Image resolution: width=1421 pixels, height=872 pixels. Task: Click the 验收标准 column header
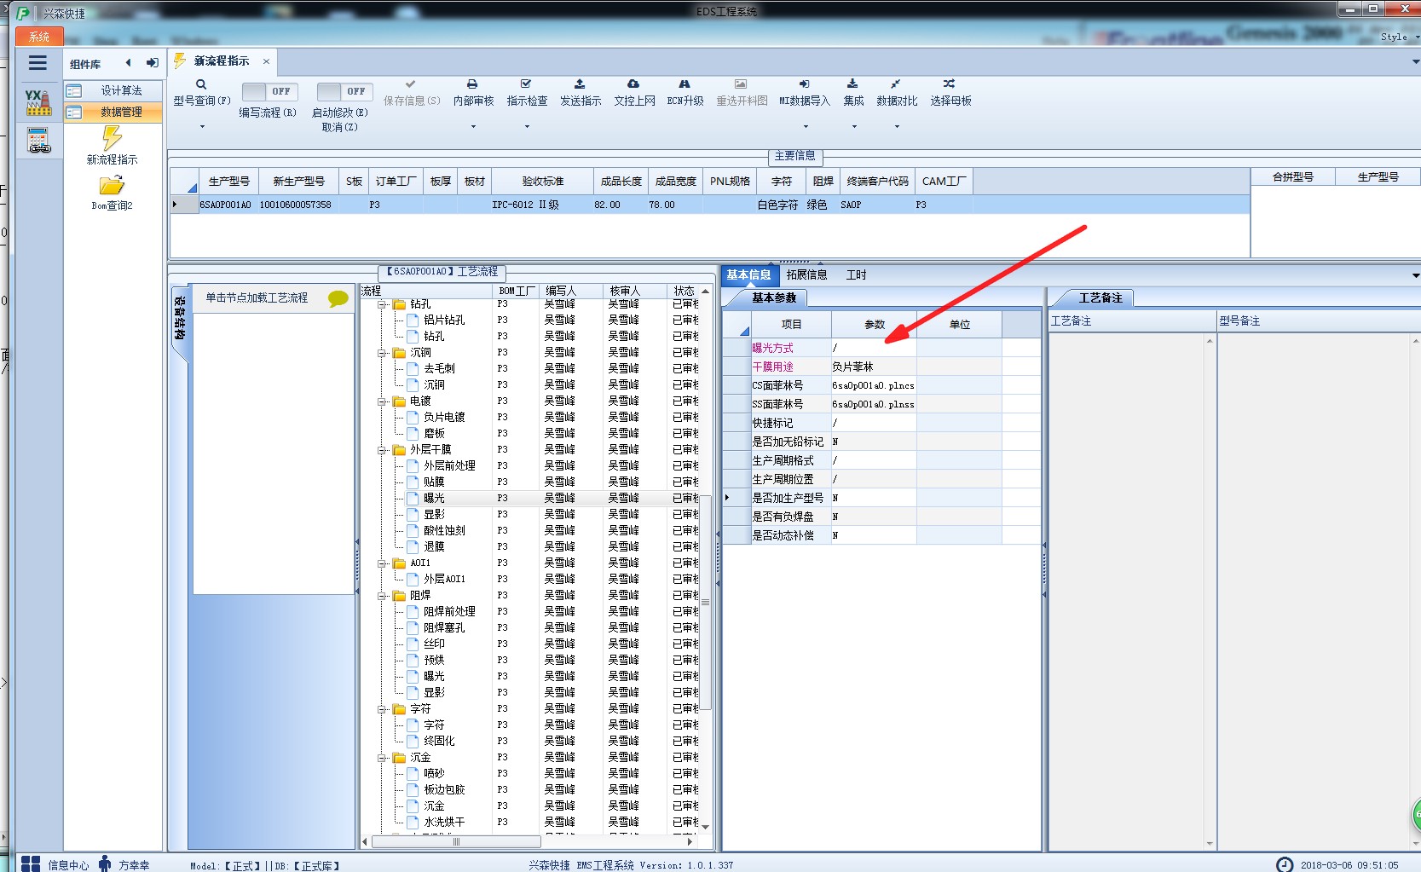542,181
